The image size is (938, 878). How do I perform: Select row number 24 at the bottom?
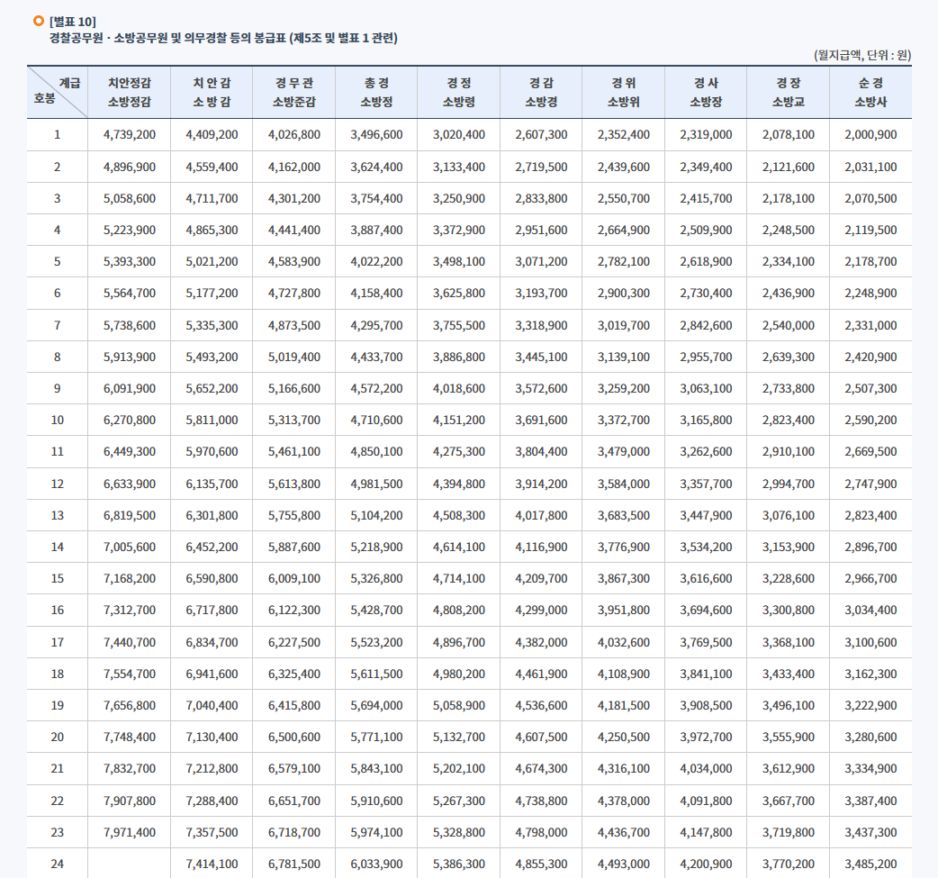click(x=58, y=862)
